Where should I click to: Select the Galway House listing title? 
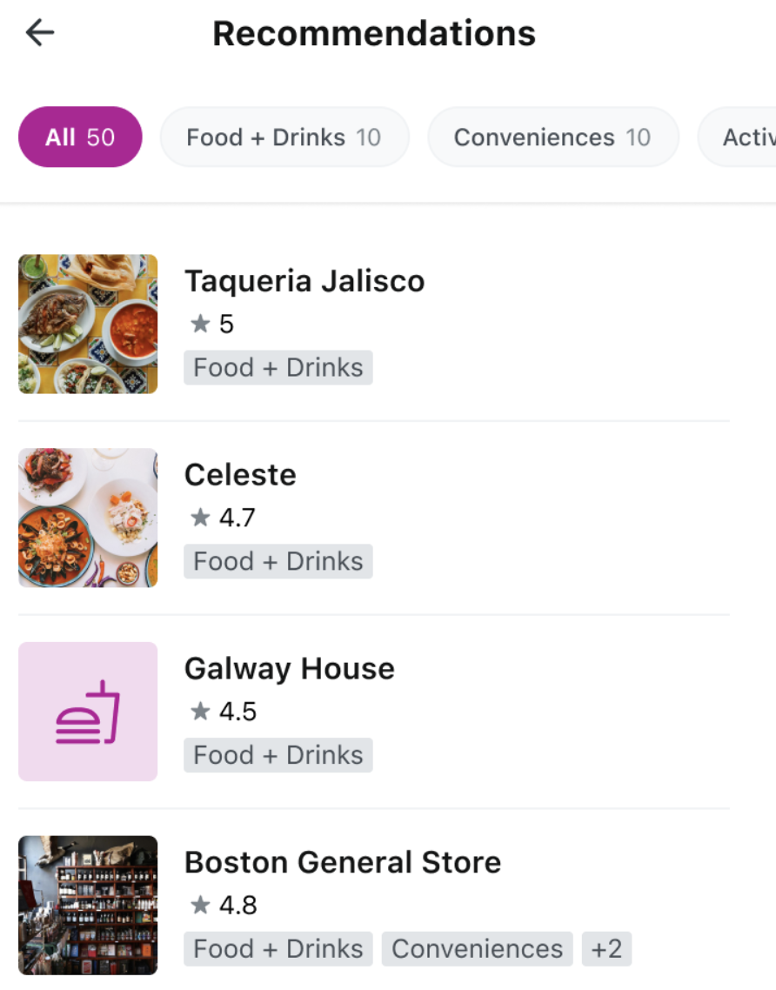tap(289, 669)
